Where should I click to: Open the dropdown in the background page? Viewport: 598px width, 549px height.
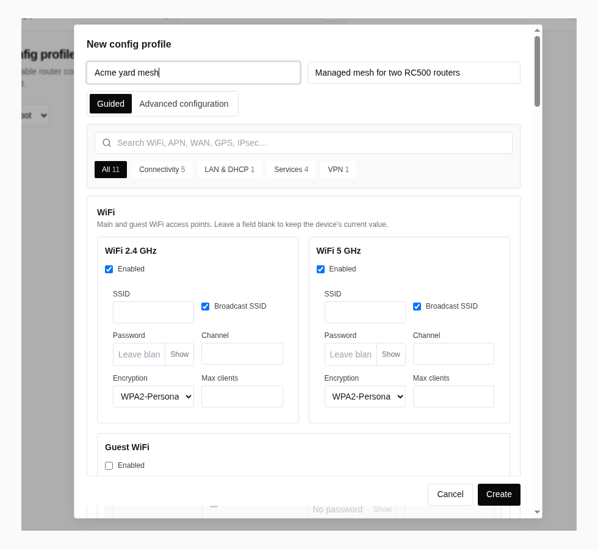coord(35,115)
